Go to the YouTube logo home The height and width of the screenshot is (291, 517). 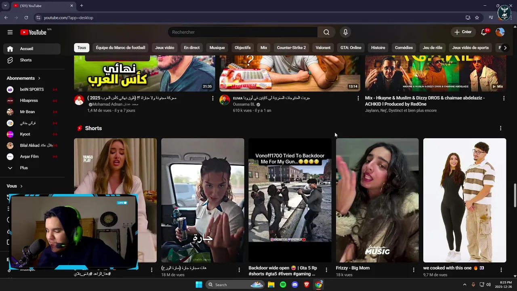click(34, 32)
